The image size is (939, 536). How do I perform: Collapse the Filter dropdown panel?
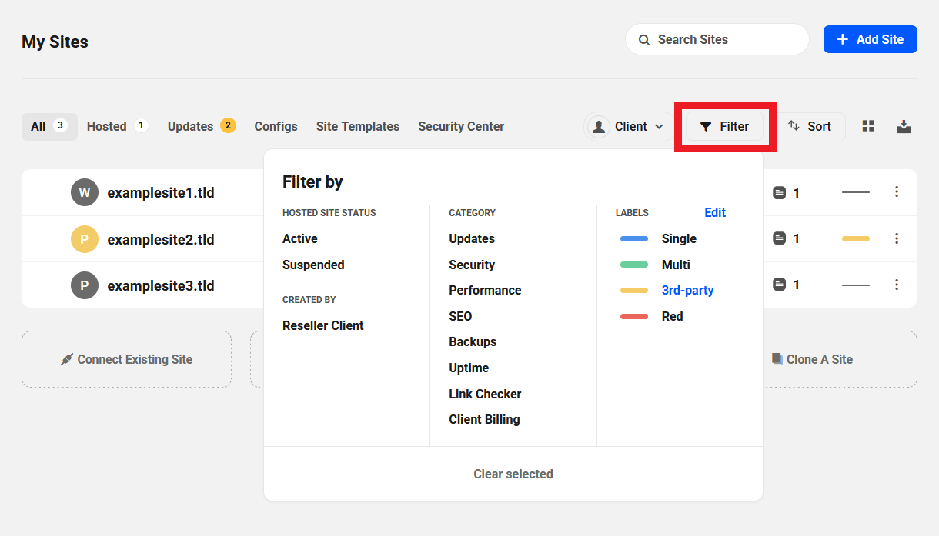724,127
